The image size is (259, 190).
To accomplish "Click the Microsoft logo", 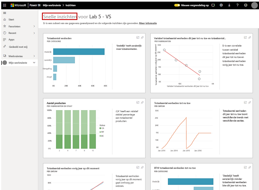I will click(18, 5).
